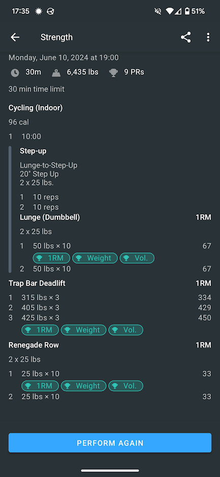The height and width of the screenshot is (477, 220).
Task: Select the 405 lbs × 3 set row
Action: 110,307
